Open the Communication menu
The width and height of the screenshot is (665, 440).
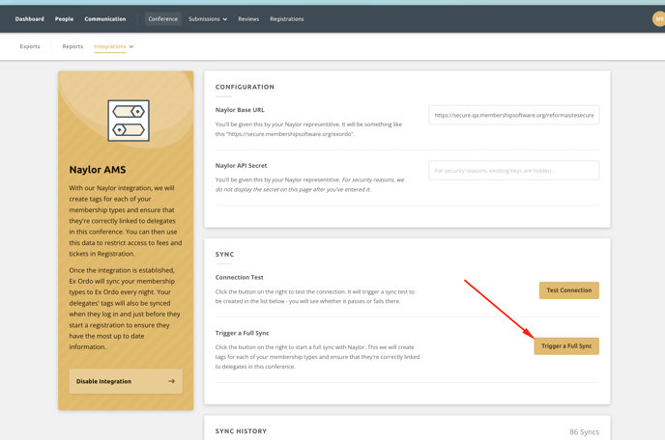coord(105,19)
